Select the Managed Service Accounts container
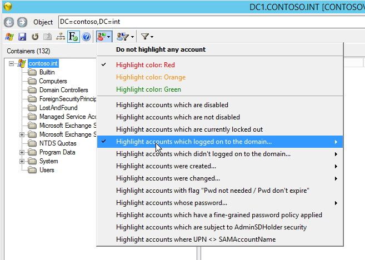The image size is (365, 260). point(68,117)
